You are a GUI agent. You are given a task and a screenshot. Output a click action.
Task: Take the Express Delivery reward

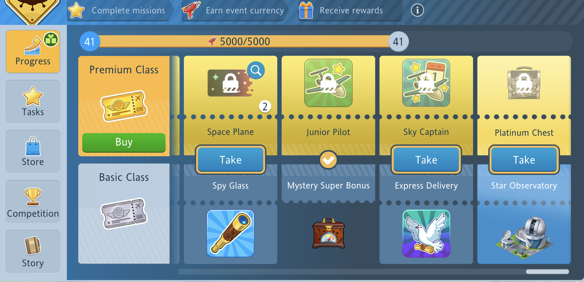point(426,160)
